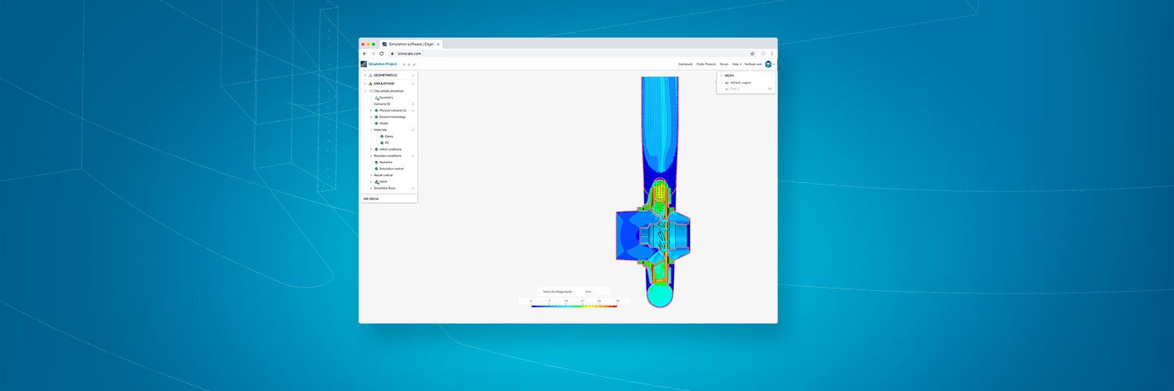Click the green check beside Numerics

[x=376, y=162]
